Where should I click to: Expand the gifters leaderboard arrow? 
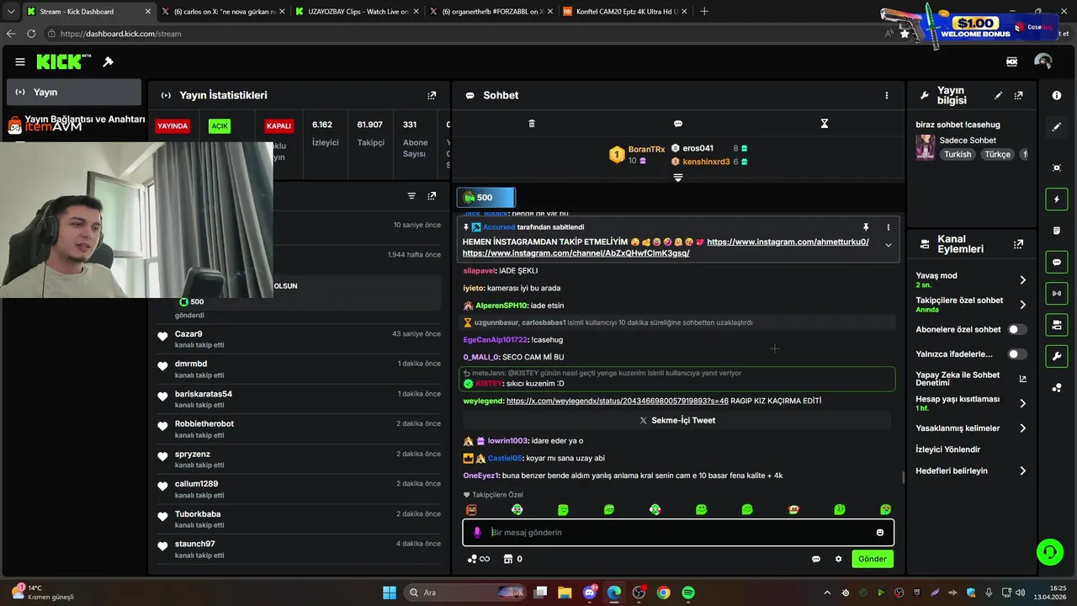[677, 178]
